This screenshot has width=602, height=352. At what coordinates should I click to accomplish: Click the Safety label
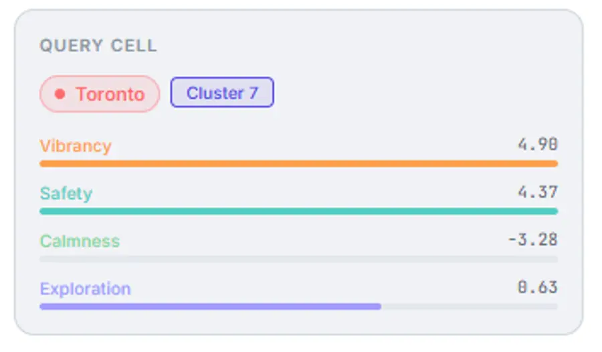pos(66,193)
